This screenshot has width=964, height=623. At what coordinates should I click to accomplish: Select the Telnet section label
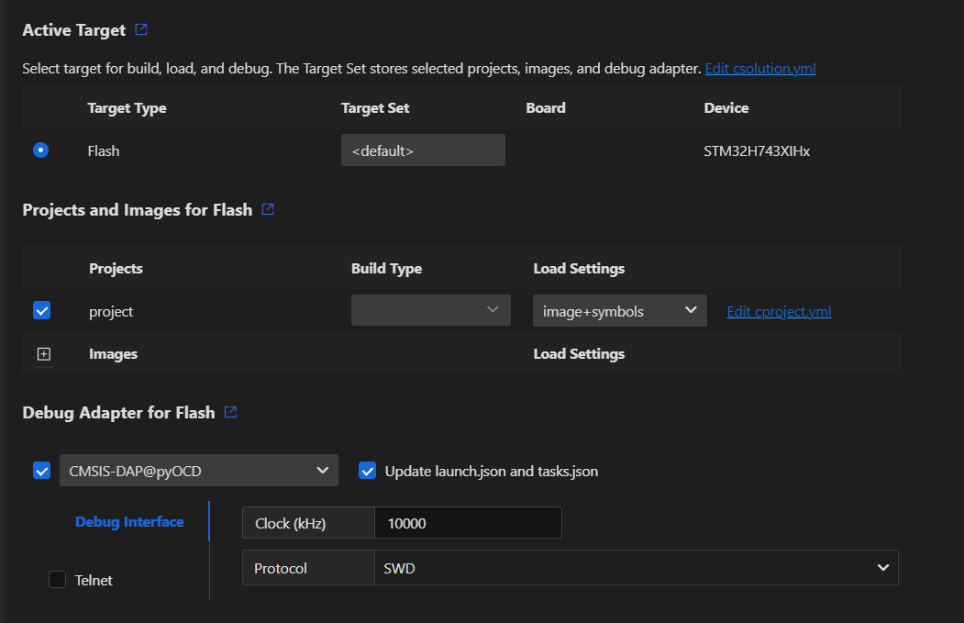(94, 580)
